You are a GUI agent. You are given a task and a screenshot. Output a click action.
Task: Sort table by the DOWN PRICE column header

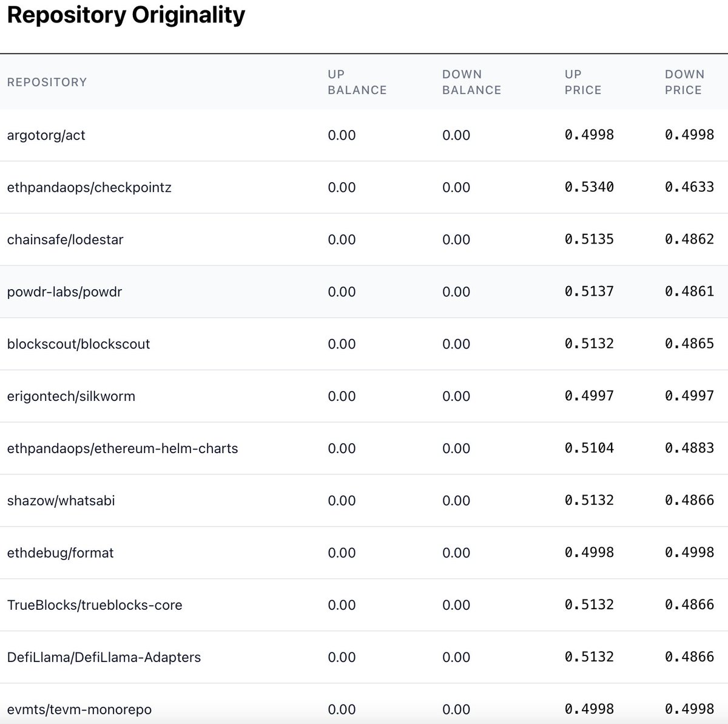point(684,82)
